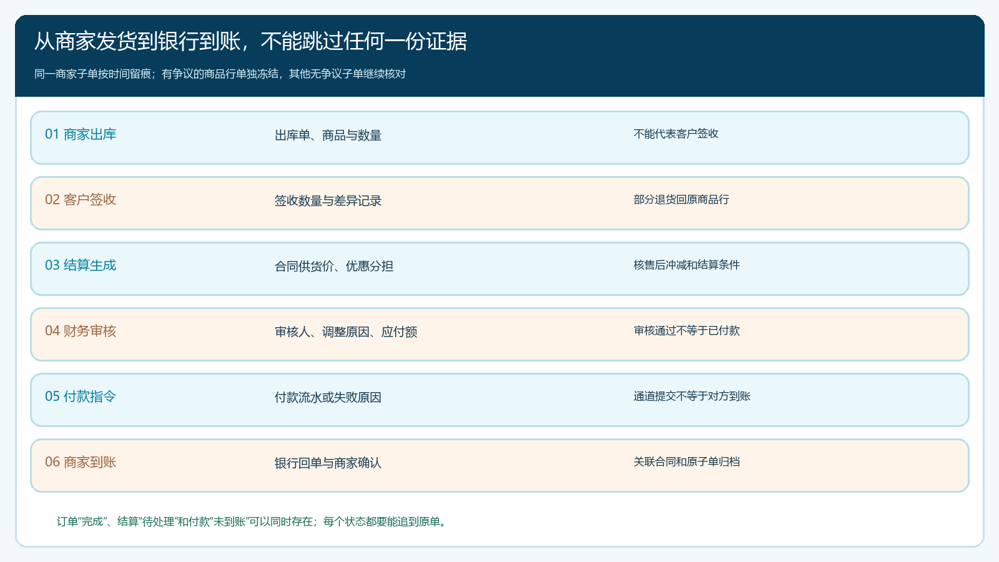This screenshot has width=999, height=562.
Task: Click the note 不能代表客户签收
Action: pos(676,134)
